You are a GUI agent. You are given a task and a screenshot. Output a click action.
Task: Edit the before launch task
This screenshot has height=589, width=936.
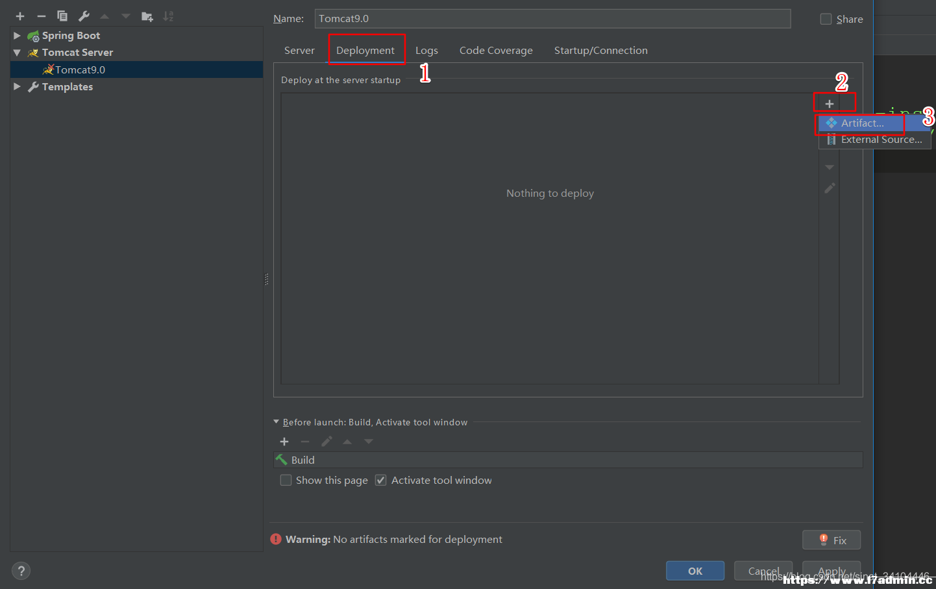tap(326, 442)
